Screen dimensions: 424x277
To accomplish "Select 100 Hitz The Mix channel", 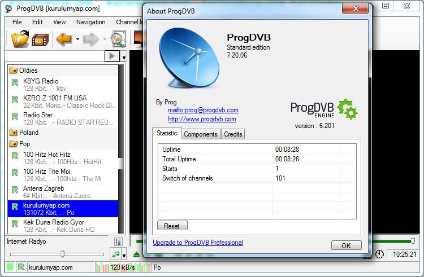I will (63, 175).
